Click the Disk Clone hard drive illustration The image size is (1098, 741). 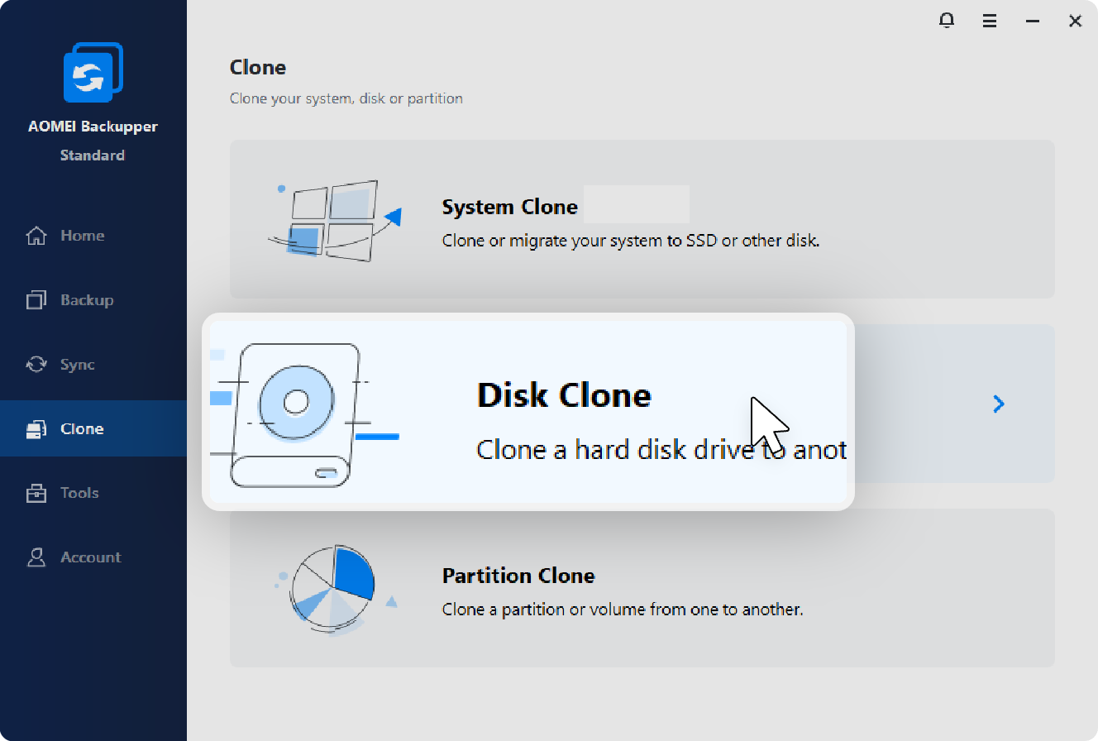pyautogui.click(x=296, y=414)
